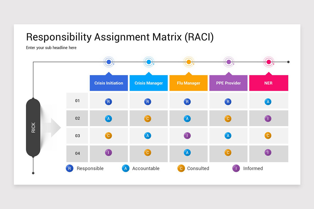Click the Informed legend I icon

tap(236, 169)
